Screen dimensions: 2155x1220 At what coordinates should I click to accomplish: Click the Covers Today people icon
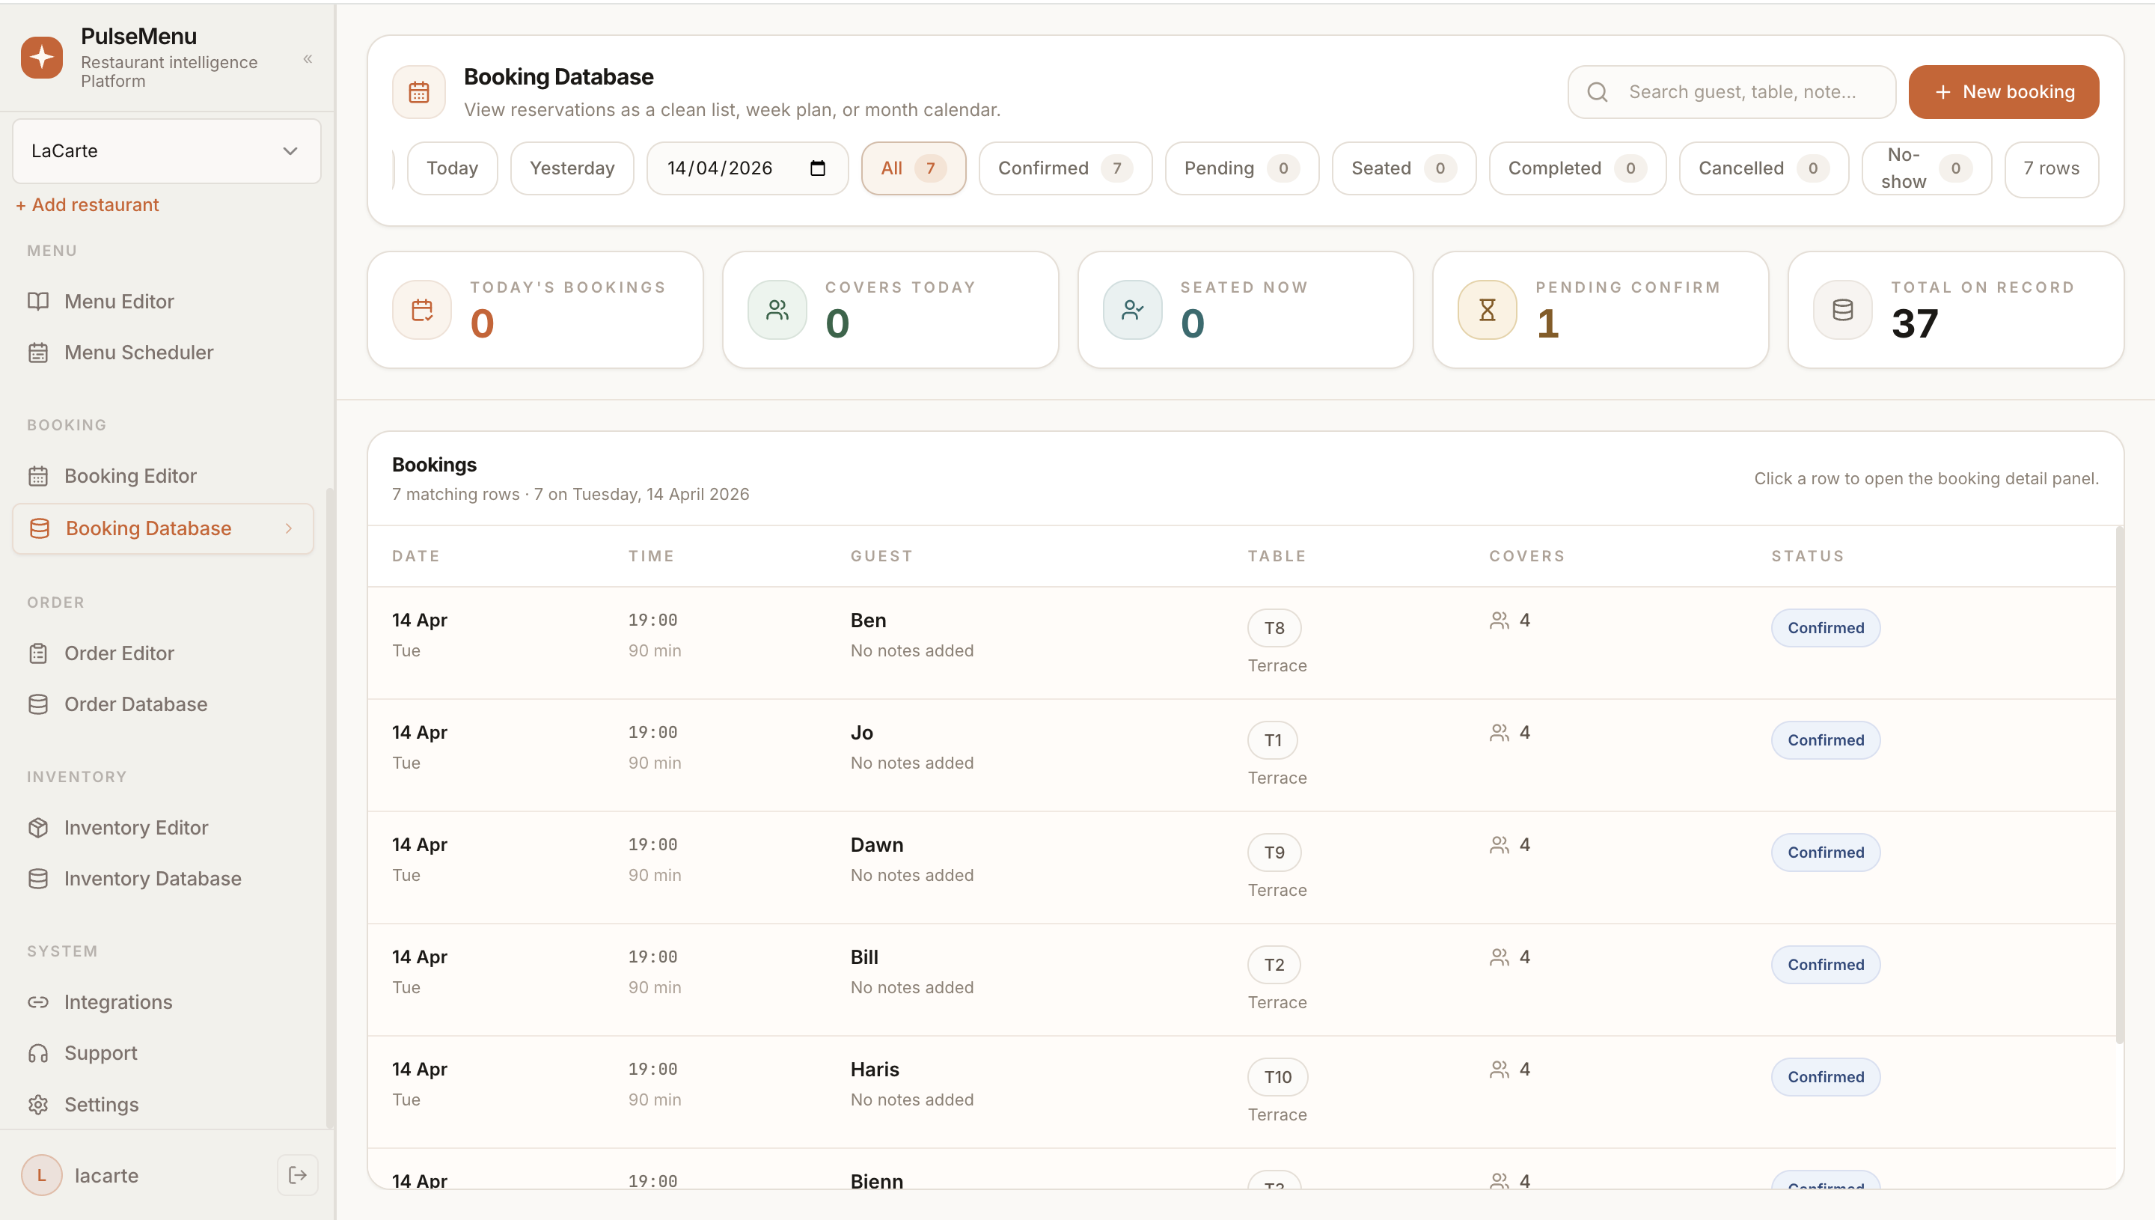(x=777, y=310)
